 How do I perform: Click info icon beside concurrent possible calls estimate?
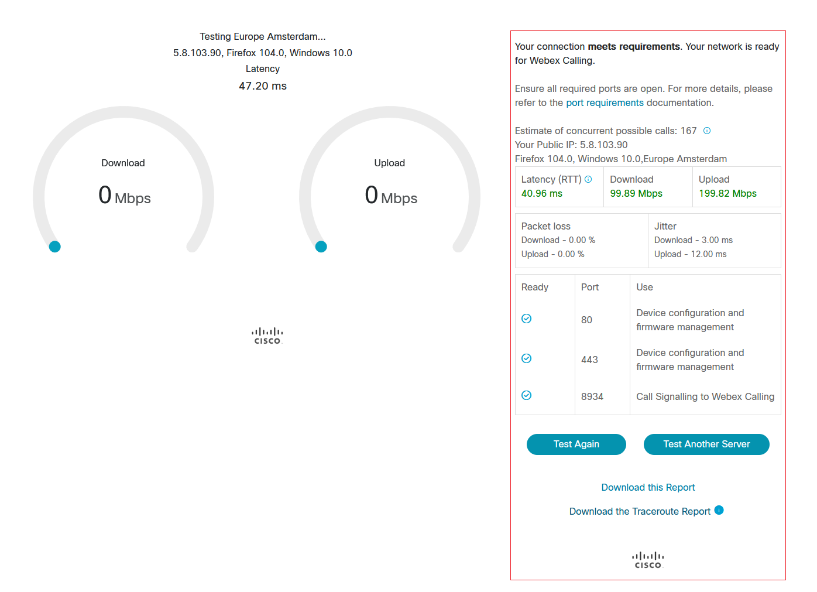tap(707, 131)
